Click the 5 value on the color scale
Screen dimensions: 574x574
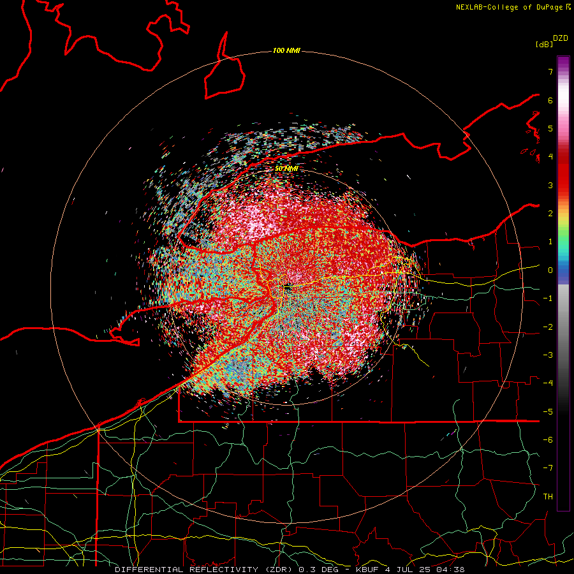[550, 128]
